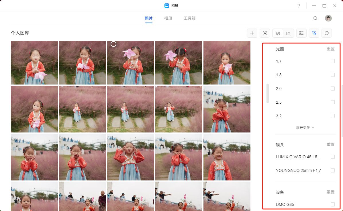This screenshot has width=343, height=211.
Task: Open photo of girl with pinwheel covering face
Action: pos(131,63)
